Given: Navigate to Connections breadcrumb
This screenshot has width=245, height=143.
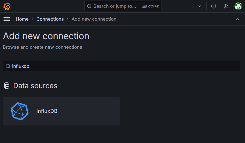Looking at the screenshot, I should pyautogui.click(x=50, y=19).
